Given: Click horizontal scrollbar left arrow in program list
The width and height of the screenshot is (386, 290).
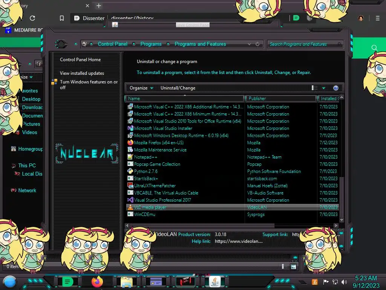Looking at the screenshot, I should coord(127,225).
